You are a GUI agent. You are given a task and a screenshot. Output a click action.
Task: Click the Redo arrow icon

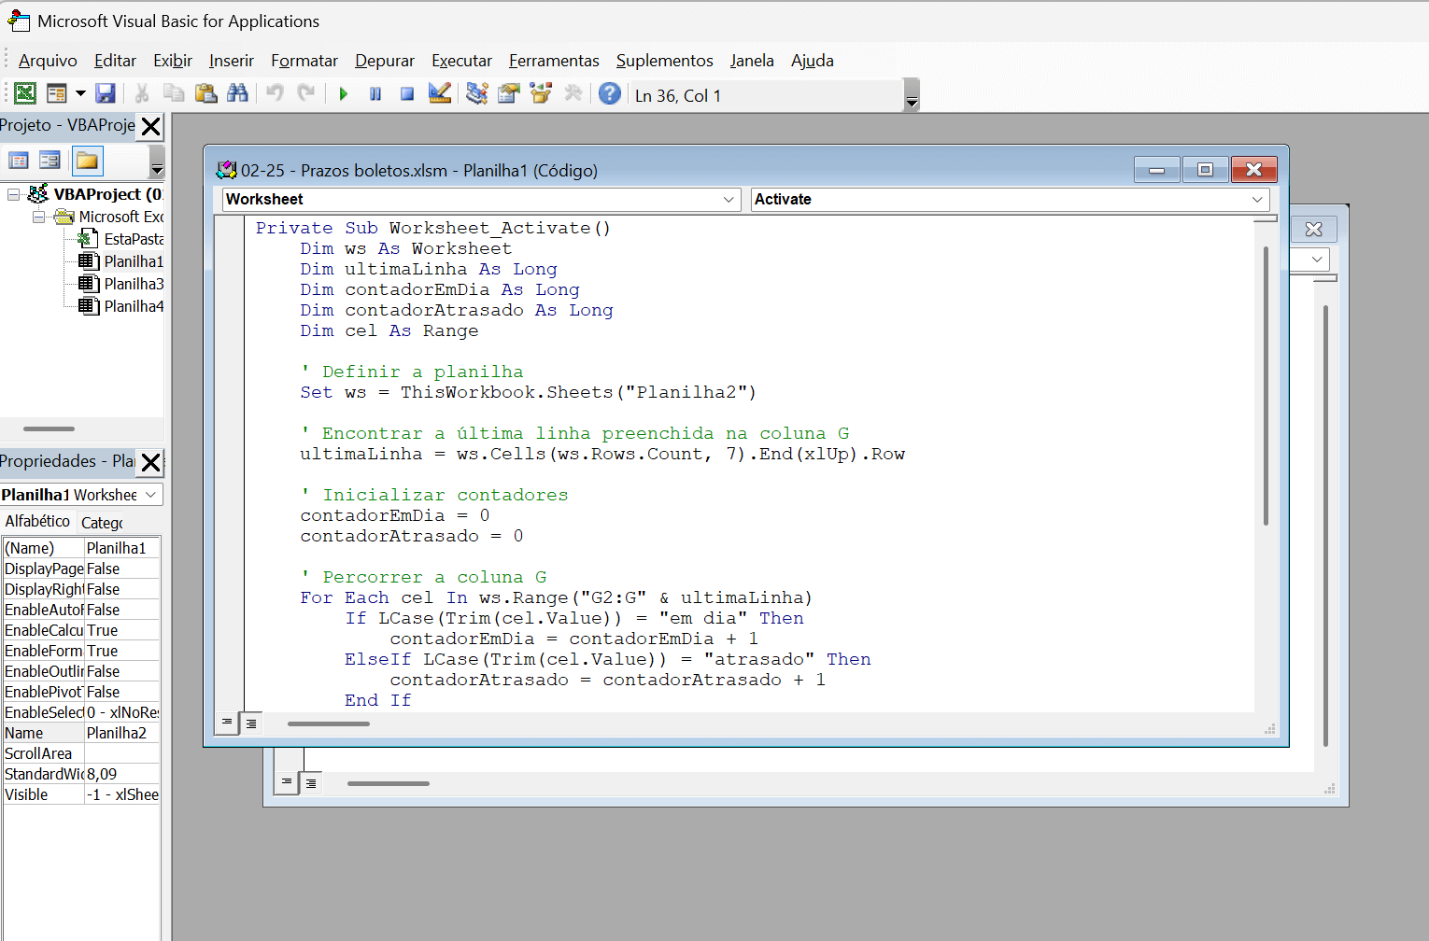pos(306,93)
